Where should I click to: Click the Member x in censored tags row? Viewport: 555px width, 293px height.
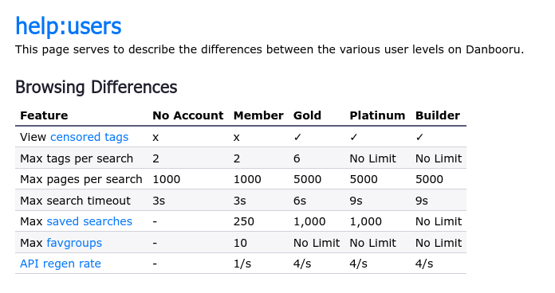[x=237, y=138]
